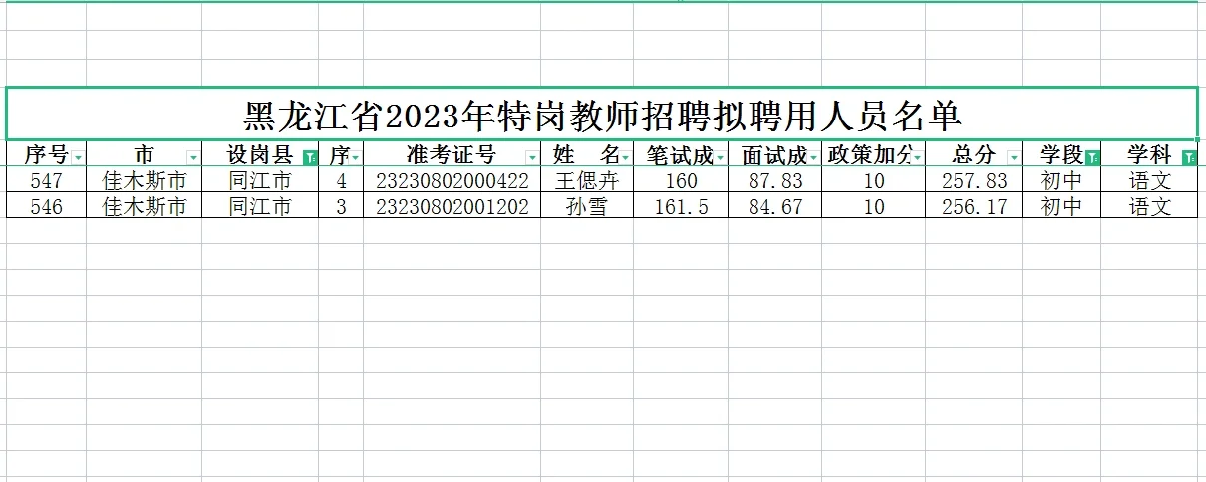Select cell with 序号 546
The image size is (1206, 482).
point(46,206)
